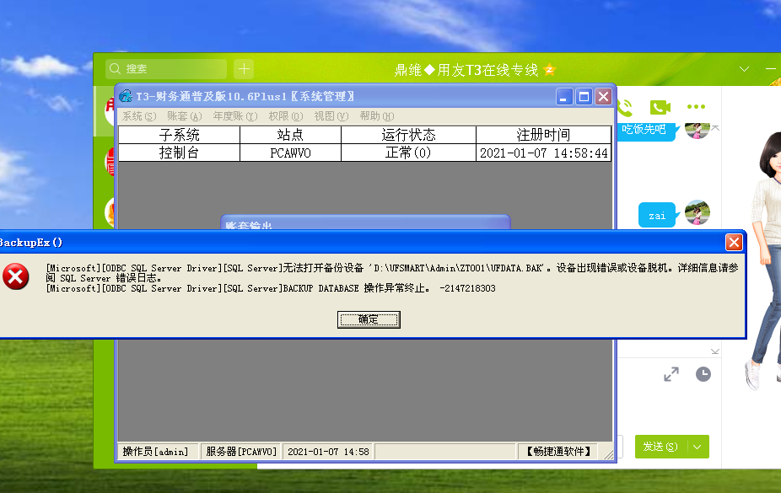
Task: Expand the chat window title dropdown chevron
Action: coord(744,69)
